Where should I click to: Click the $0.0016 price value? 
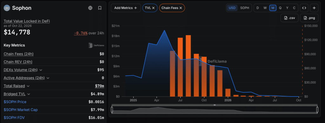click(x=96, y=102)
